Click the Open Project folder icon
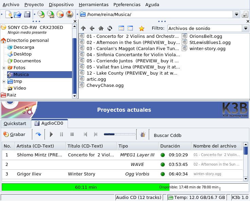This screenshot has height=201, width=250. click(18, 14)
